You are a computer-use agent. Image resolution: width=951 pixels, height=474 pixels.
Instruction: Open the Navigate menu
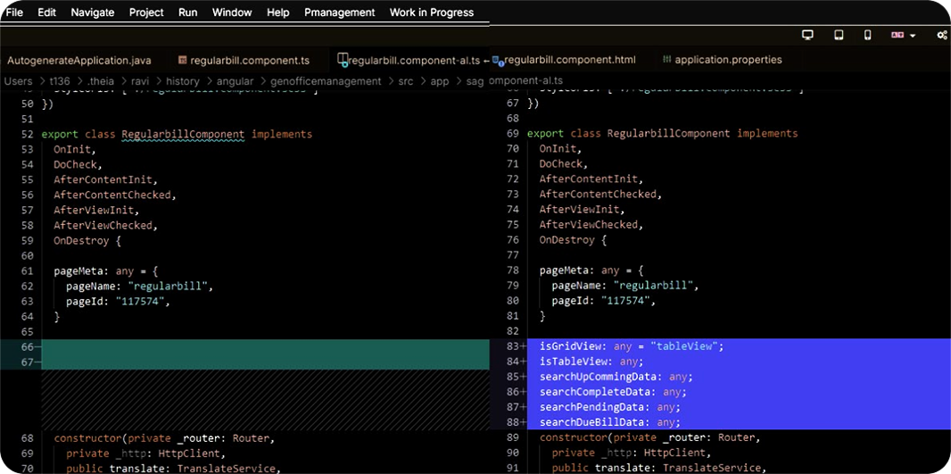pos(93,12)
